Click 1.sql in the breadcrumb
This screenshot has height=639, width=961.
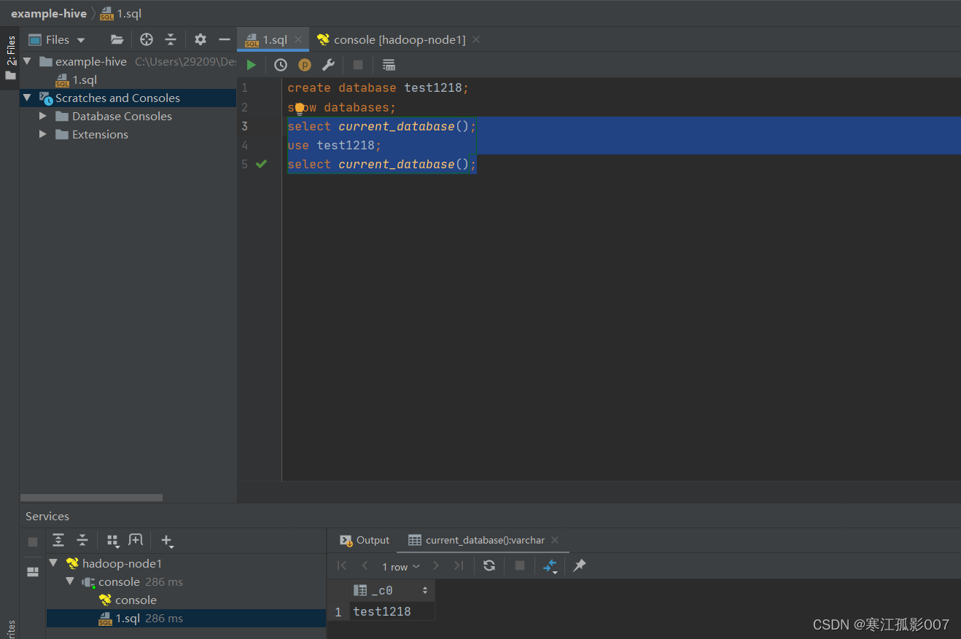click(x=121, y=13)
